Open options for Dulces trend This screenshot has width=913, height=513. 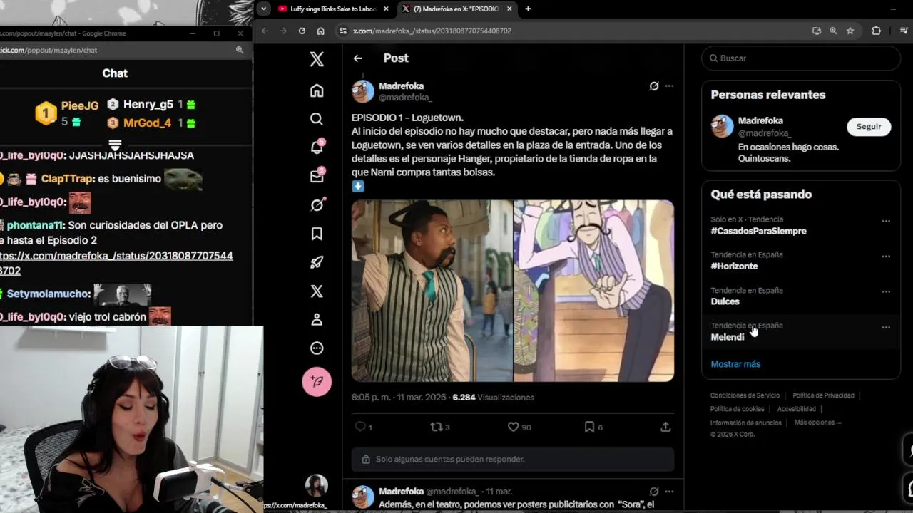[885, 291]
